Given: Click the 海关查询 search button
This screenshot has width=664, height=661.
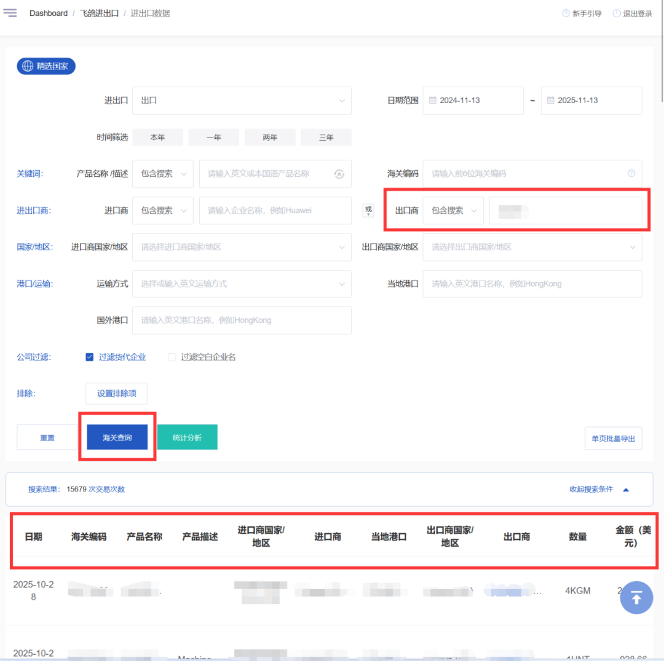Looking at the screenshot, I should [x=117, y=438].
